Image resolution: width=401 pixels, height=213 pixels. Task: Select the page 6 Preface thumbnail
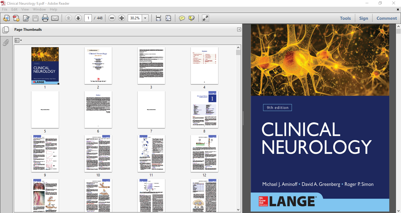click(x=98, y=110)
